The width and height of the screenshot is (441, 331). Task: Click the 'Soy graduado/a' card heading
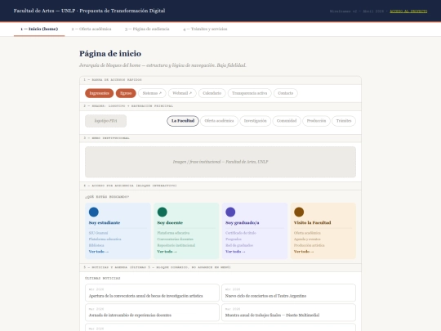point(243,222)
